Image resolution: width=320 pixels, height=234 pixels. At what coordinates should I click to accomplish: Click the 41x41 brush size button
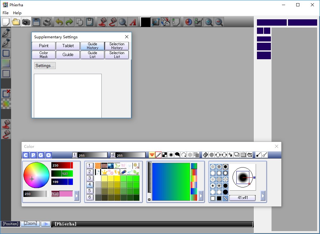tap(242, 198)
